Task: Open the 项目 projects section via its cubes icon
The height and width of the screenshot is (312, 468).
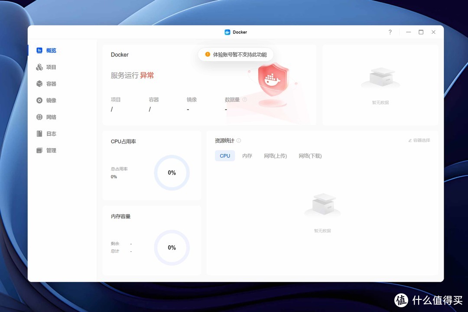Action: 40,67
